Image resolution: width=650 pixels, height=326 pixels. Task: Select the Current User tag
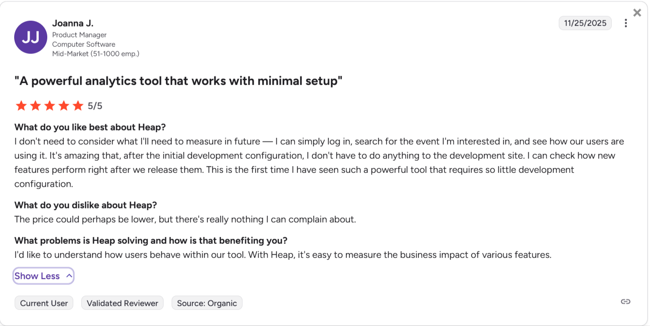click(44, 303)
